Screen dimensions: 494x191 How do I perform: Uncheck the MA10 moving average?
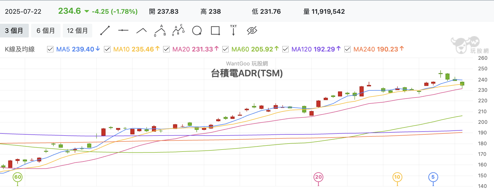pyautogui.click(x=107, y=49)
